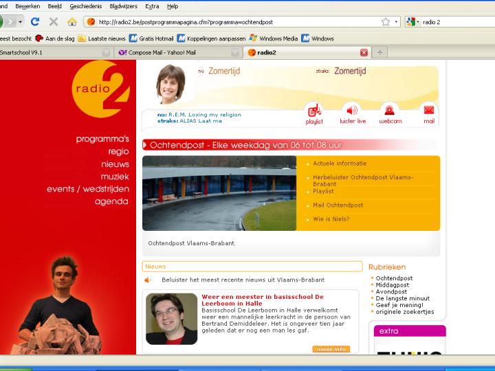Open Geef je mening! link
This screenshot has height=371, width=495.
(399, 305)
